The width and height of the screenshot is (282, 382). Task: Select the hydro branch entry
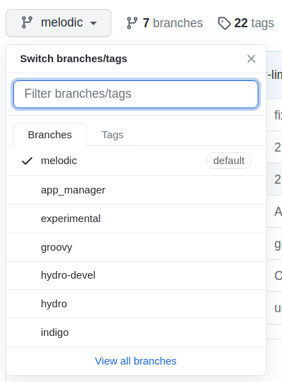[x=136, y=304]
